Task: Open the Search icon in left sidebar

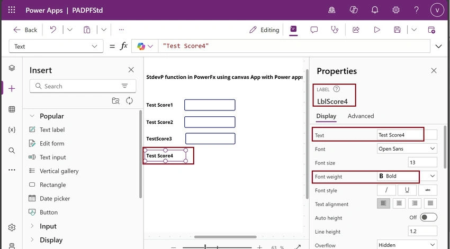Action: click(x=12, y=151)
